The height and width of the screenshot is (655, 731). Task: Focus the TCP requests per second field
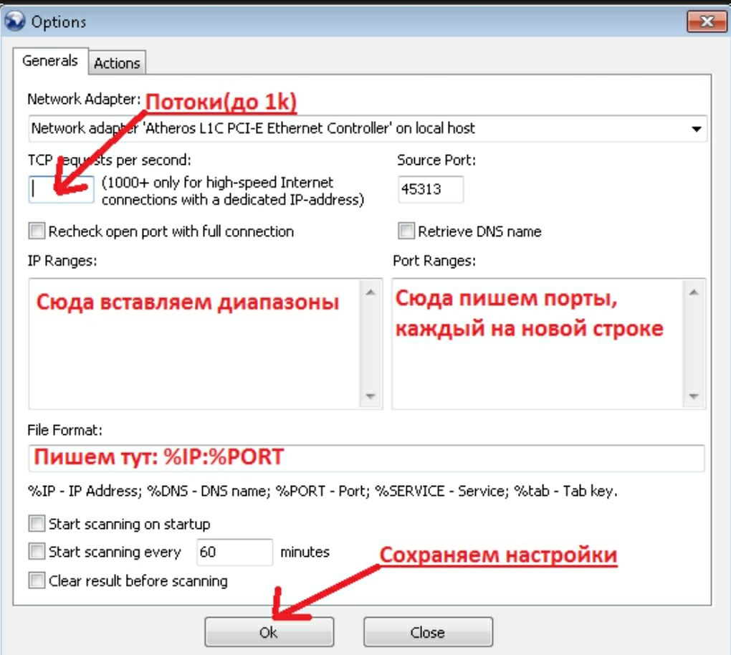(61, 190)
